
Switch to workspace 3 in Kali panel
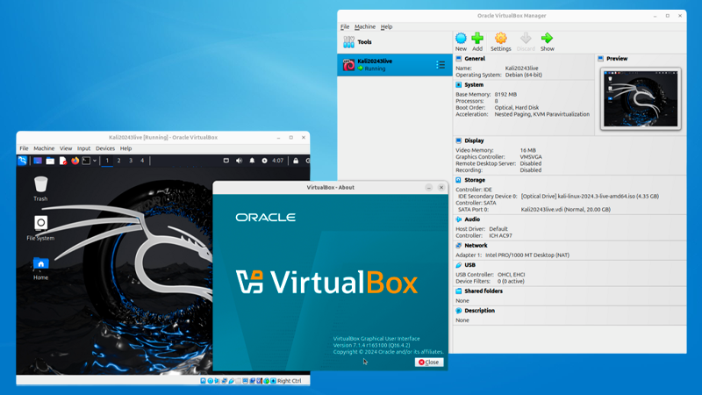click(x=131, y=161)
